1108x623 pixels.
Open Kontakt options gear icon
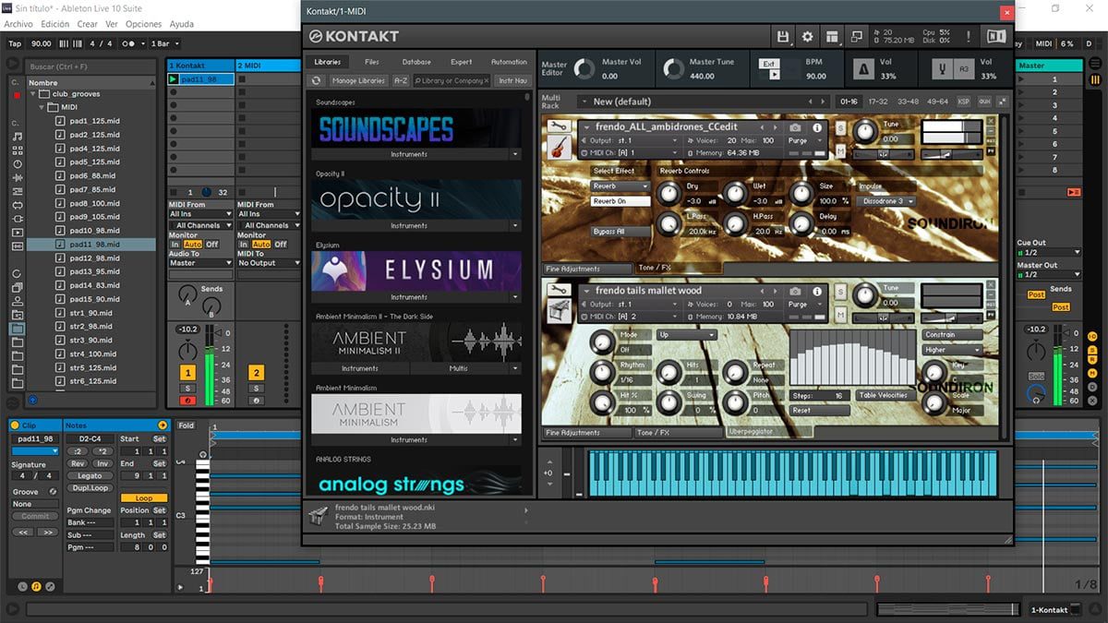click(808, 36)
